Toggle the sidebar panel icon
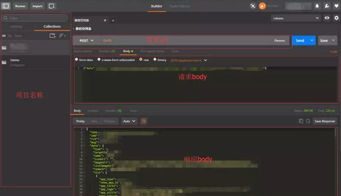 [x=6, y=6]
